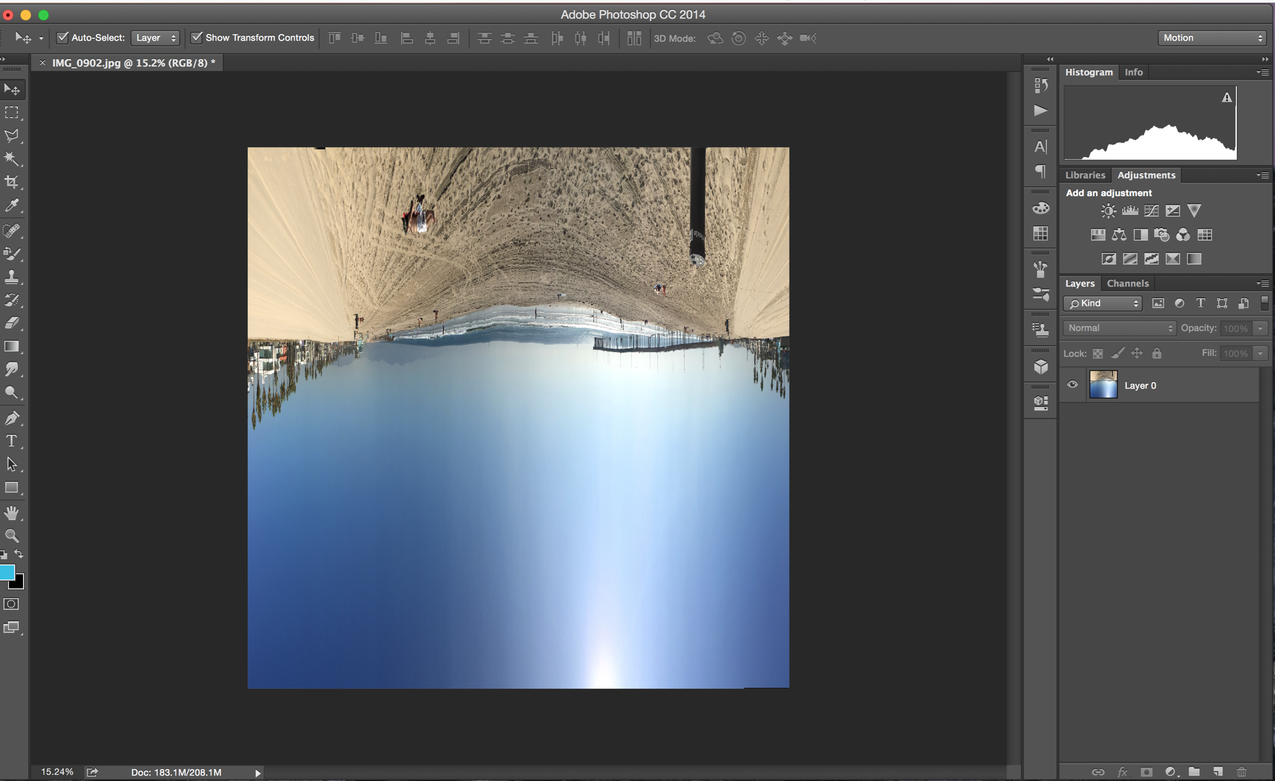Click the status bar share icon
The width and height of the screenshot is (1275, 781).
(92, 772)
